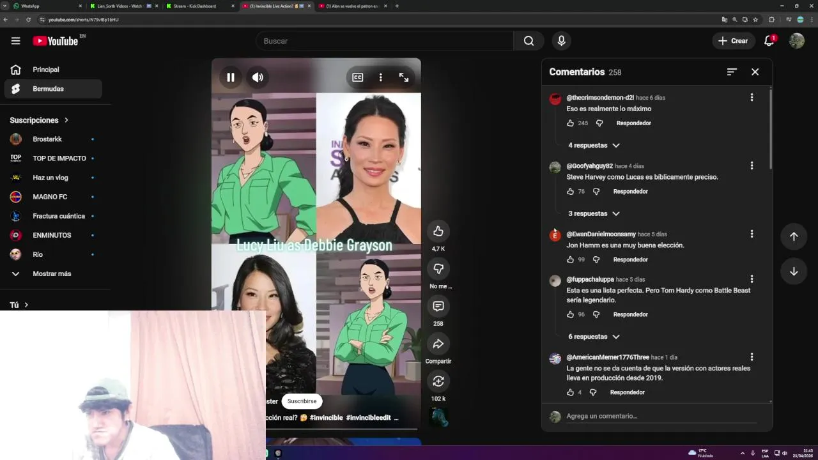
Task: Open Principal in the sidebar
Action: (x=53, y=70)
